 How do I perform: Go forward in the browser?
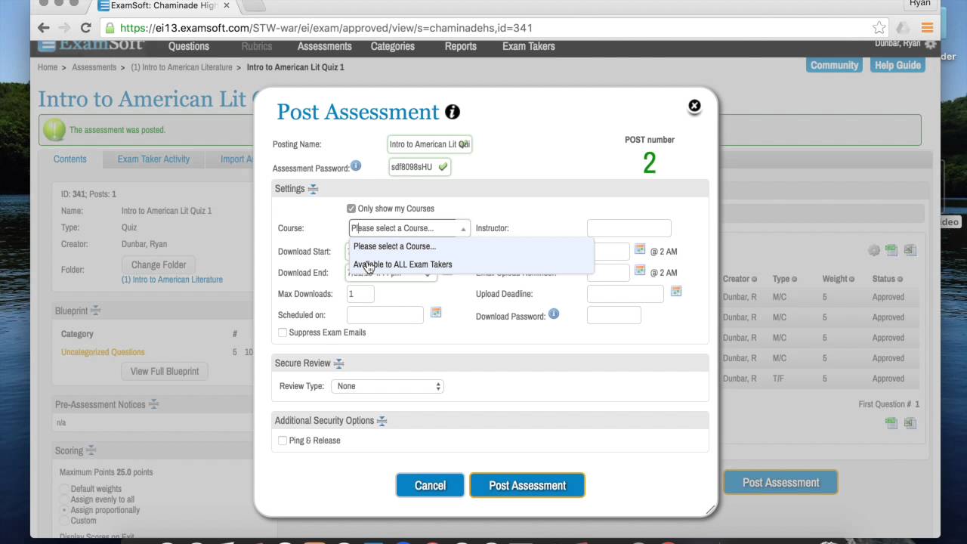click(x=64, y=28)
